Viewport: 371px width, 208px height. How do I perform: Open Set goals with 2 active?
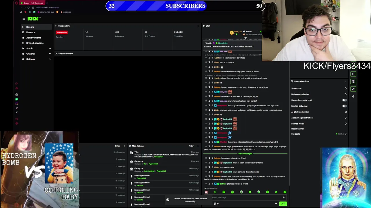pyautogui.click(x=319, y=134)
